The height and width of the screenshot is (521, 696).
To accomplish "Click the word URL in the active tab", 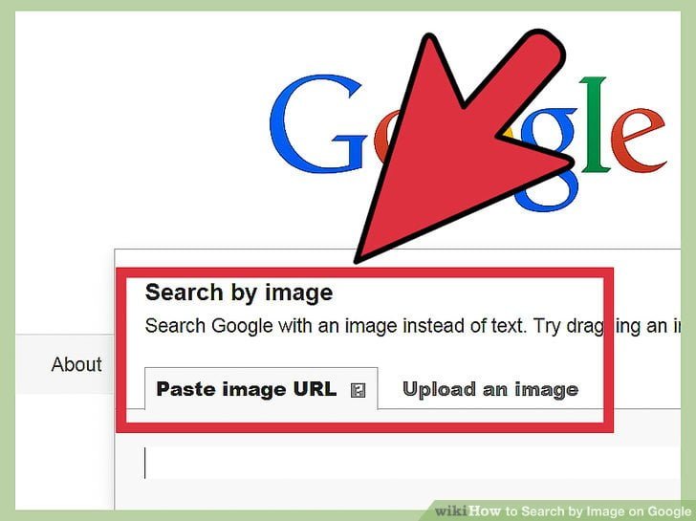I will coord(315,389).
